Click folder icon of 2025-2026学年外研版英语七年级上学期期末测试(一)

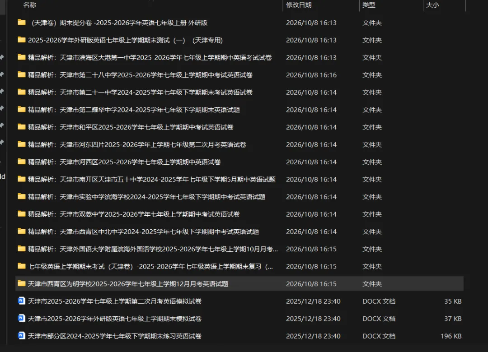click(x=22, y=40)
